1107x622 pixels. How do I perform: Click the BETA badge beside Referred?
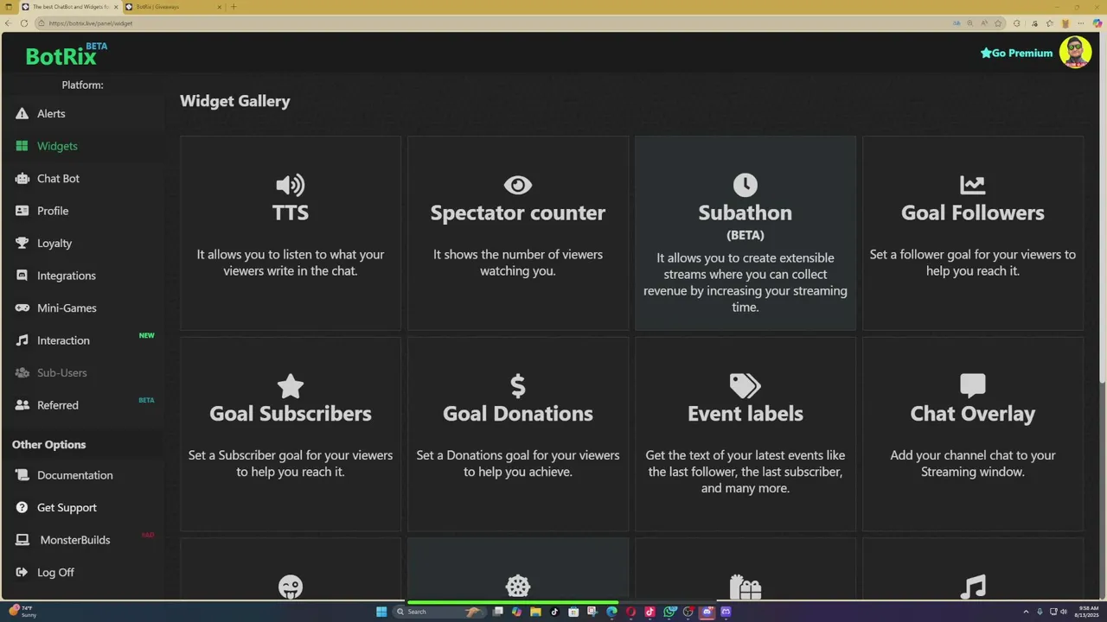coord(146,400)
